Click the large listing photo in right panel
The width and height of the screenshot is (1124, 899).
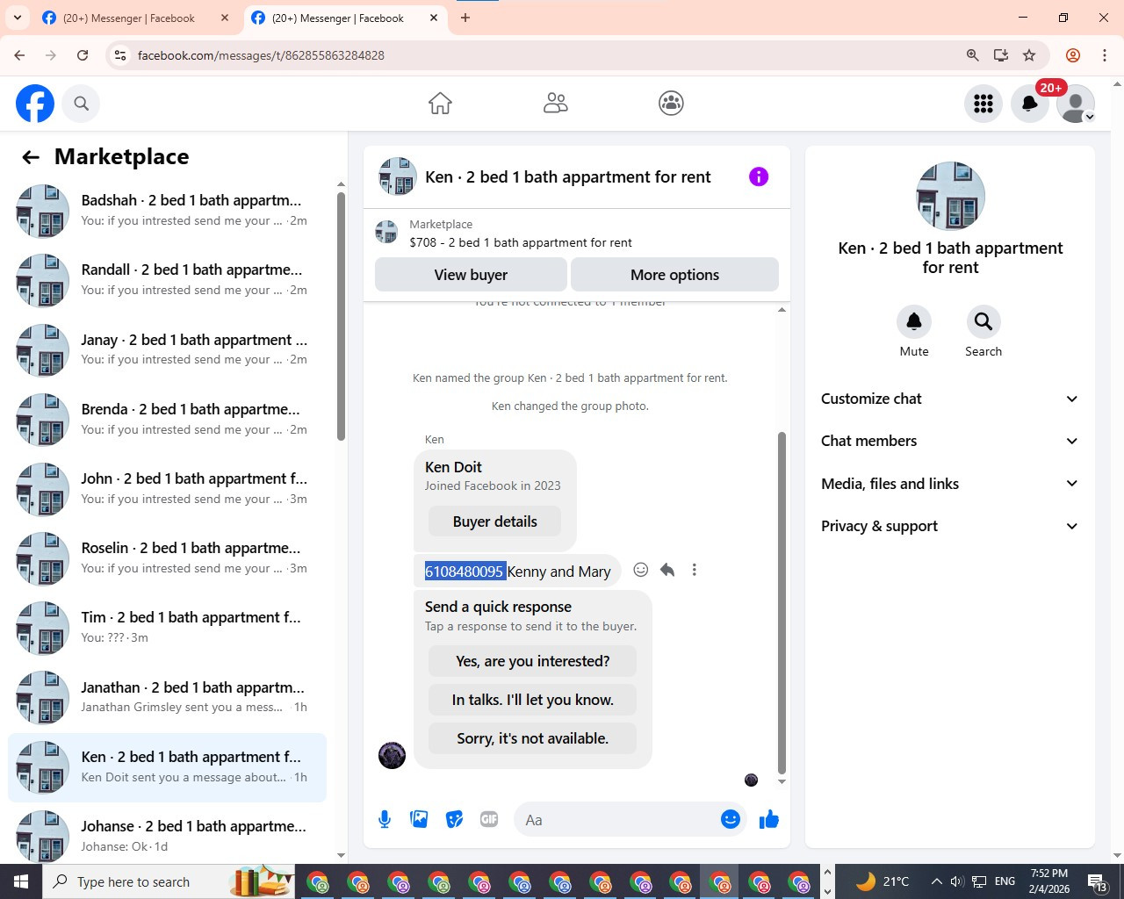coord(949,196)
